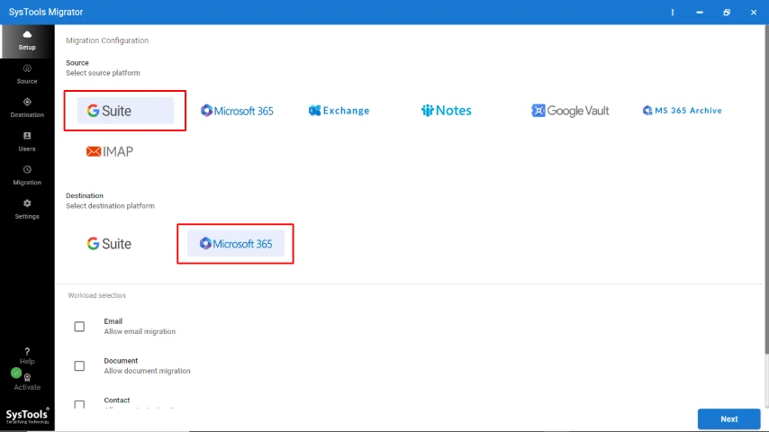
Task: Enable the Document migration checkbox
Action: click(79, 365)
